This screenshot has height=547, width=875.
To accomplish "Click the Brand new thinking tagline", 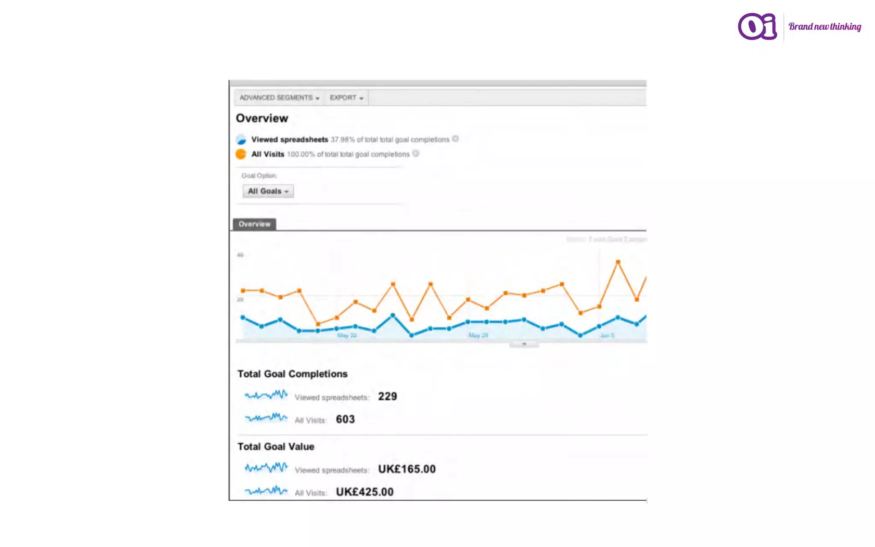I will [825, 26].
